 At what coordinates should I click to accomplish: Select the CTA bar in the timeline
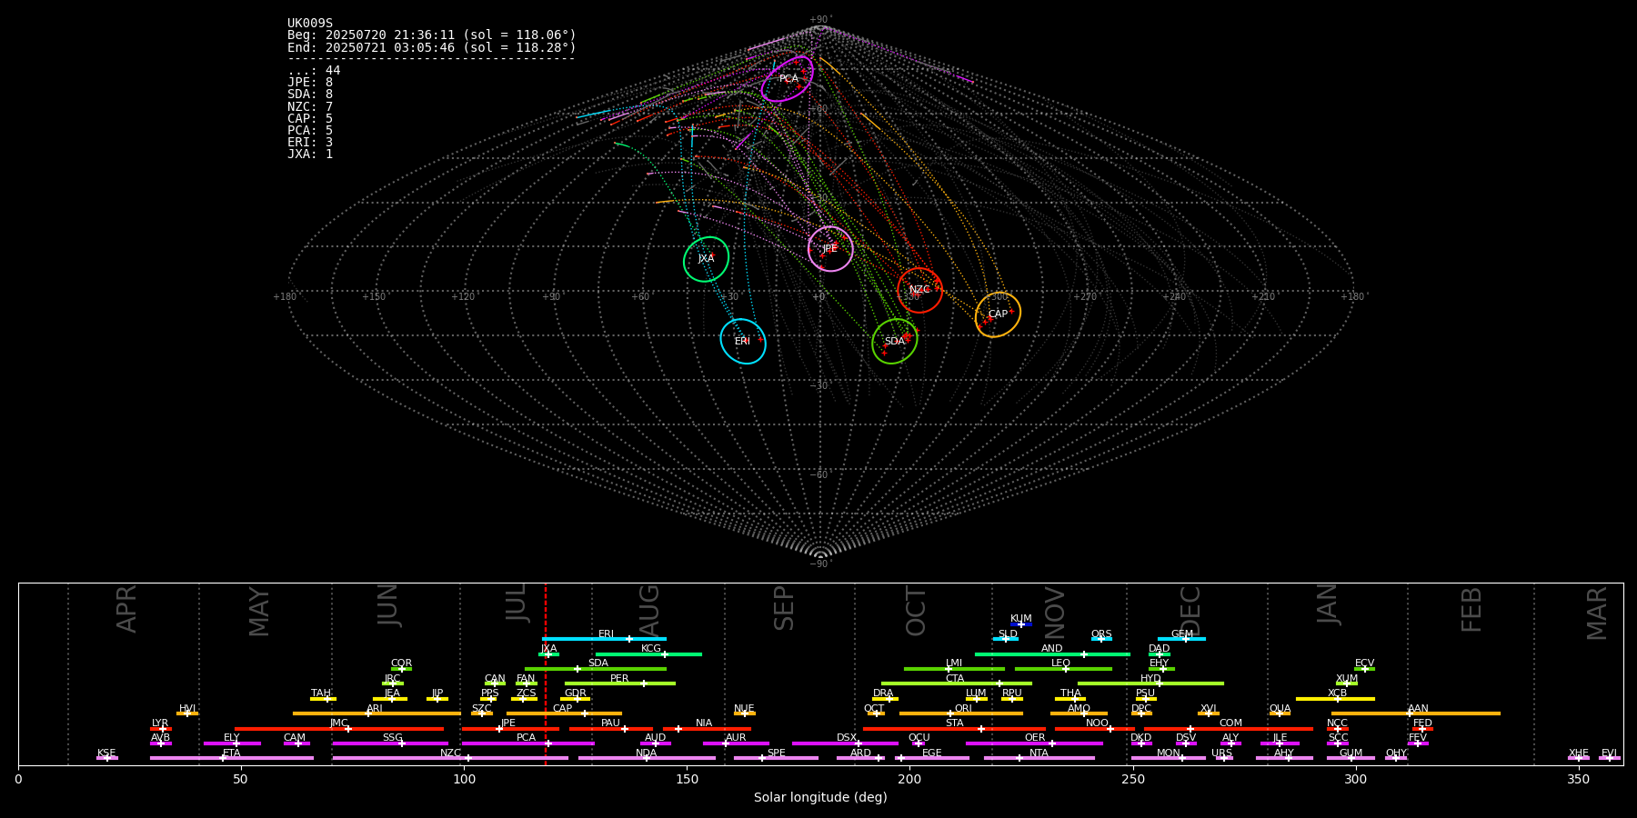957,683
